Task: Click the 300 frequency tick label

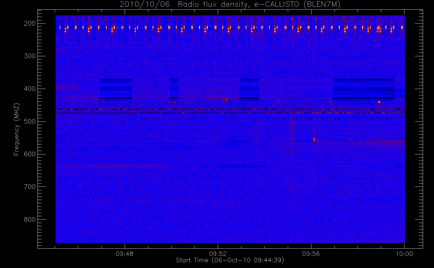Action: pyautogui.click(x=30, y=56)
